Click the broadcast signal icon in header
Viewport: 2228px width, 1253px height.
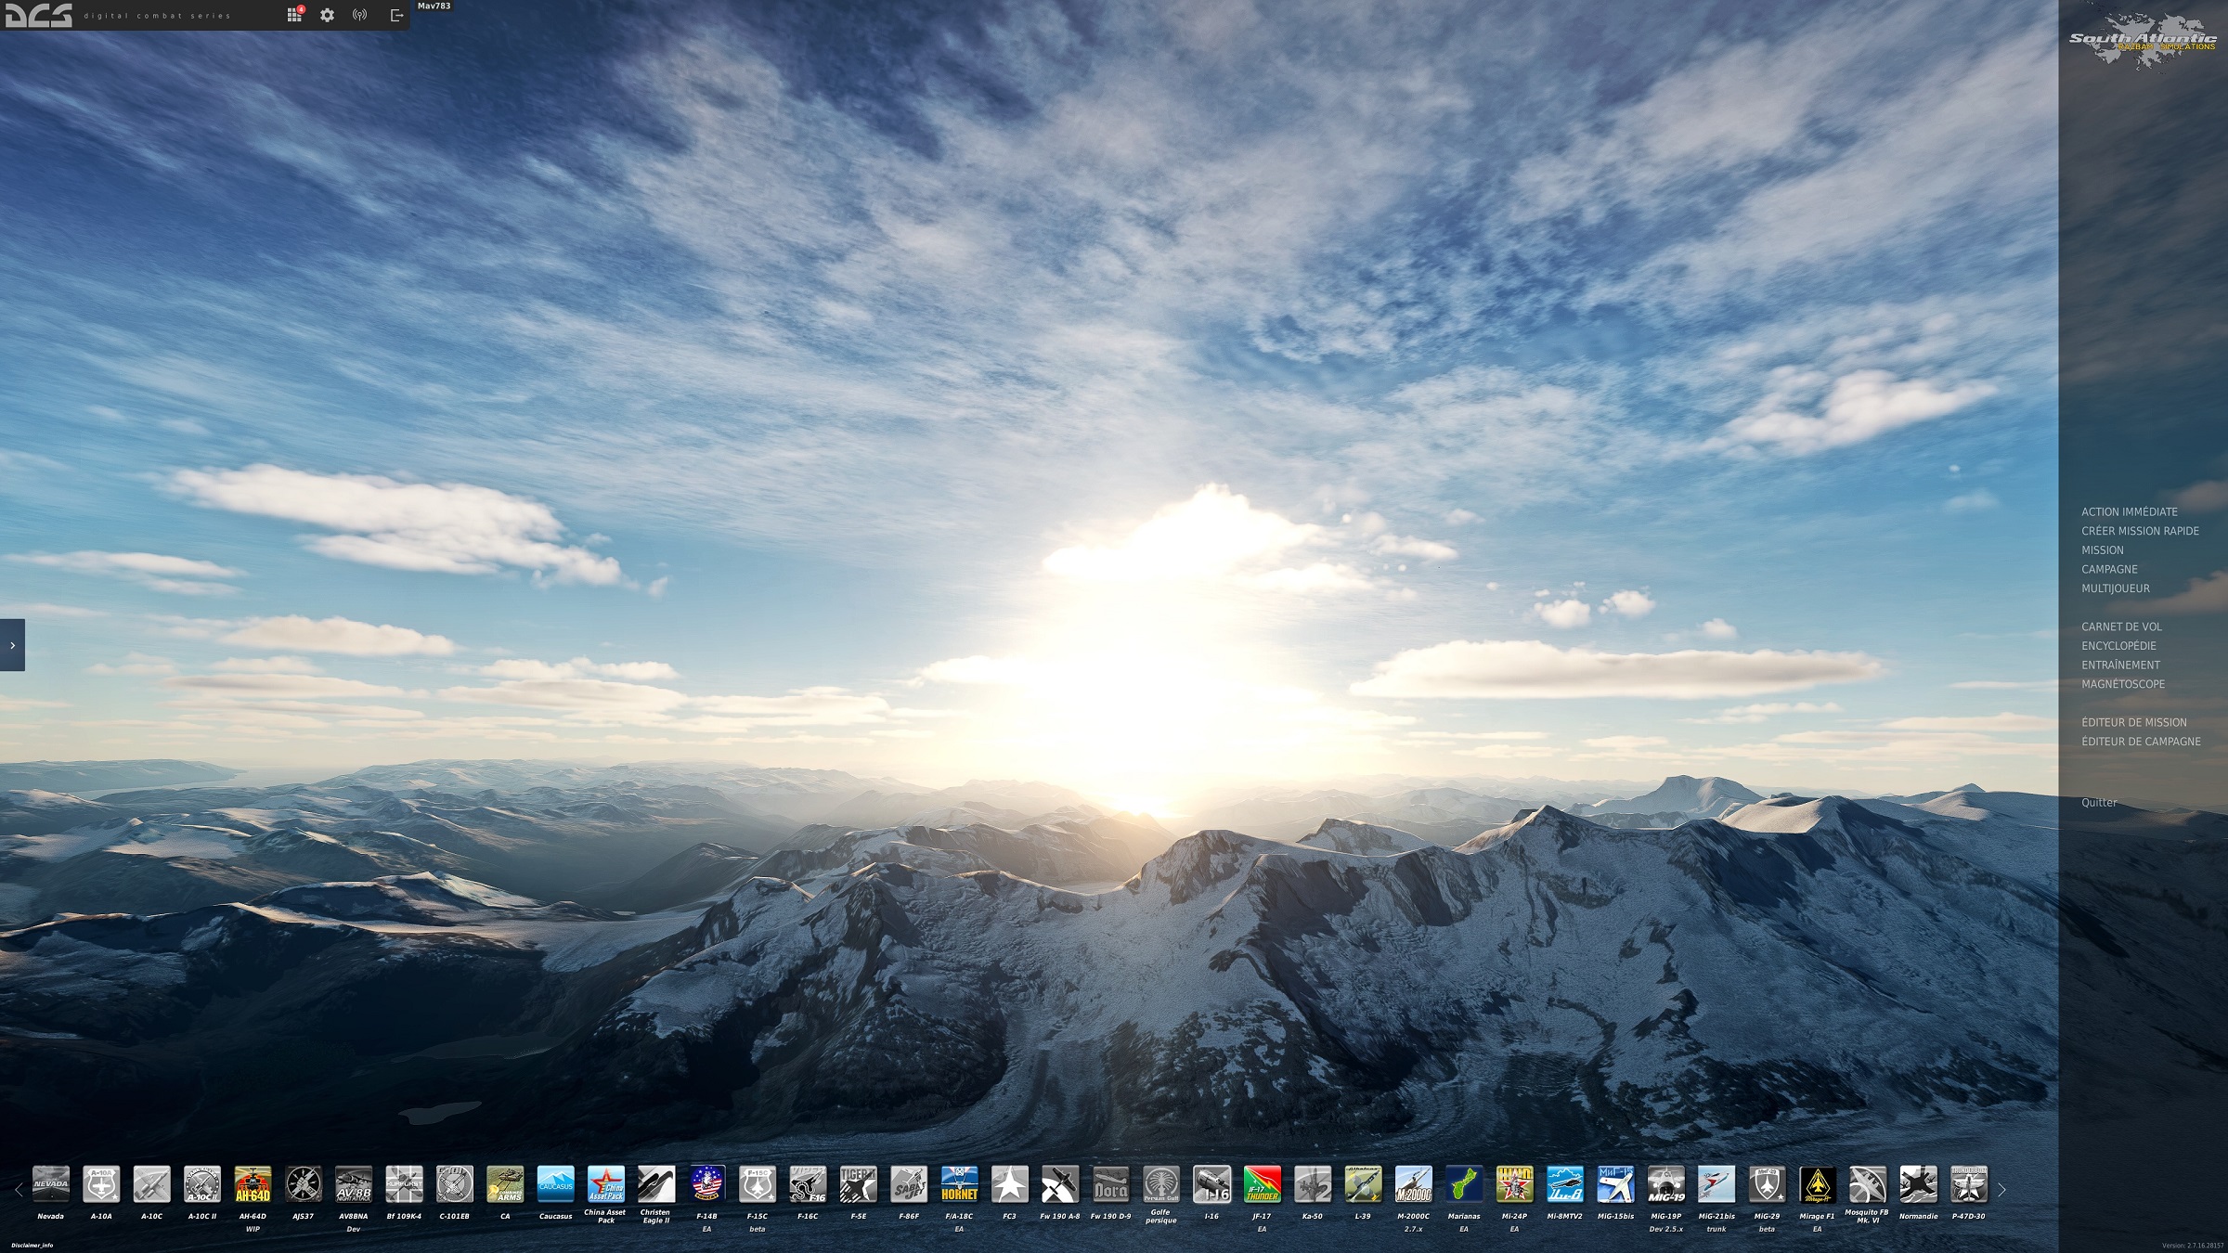coord(360,15)
